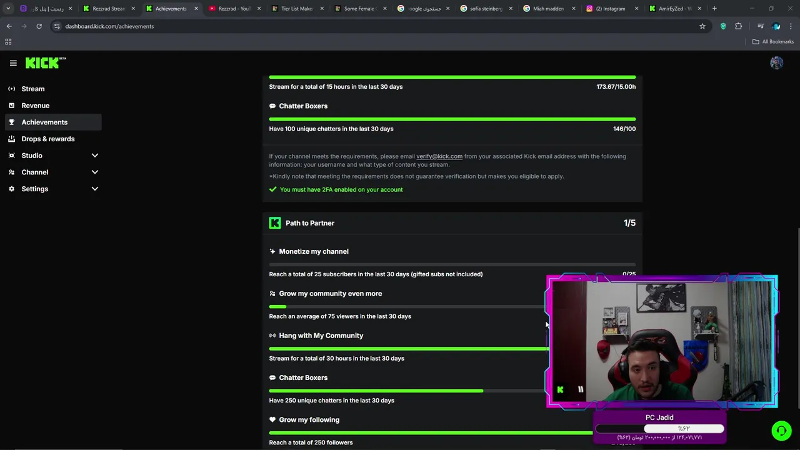The width and height of the screenshot is (800, 450).
Task: Click the pause icon on webcam overlay
Action: click(x=581, y=389)
